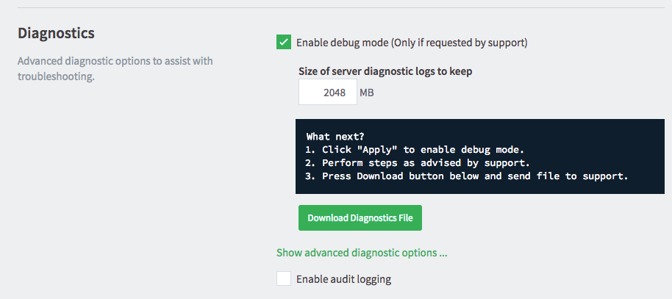Viewport: 672px width, 299px height.
Task: Tick the Enable audit logging checkbox
Action: pos(284,278)
